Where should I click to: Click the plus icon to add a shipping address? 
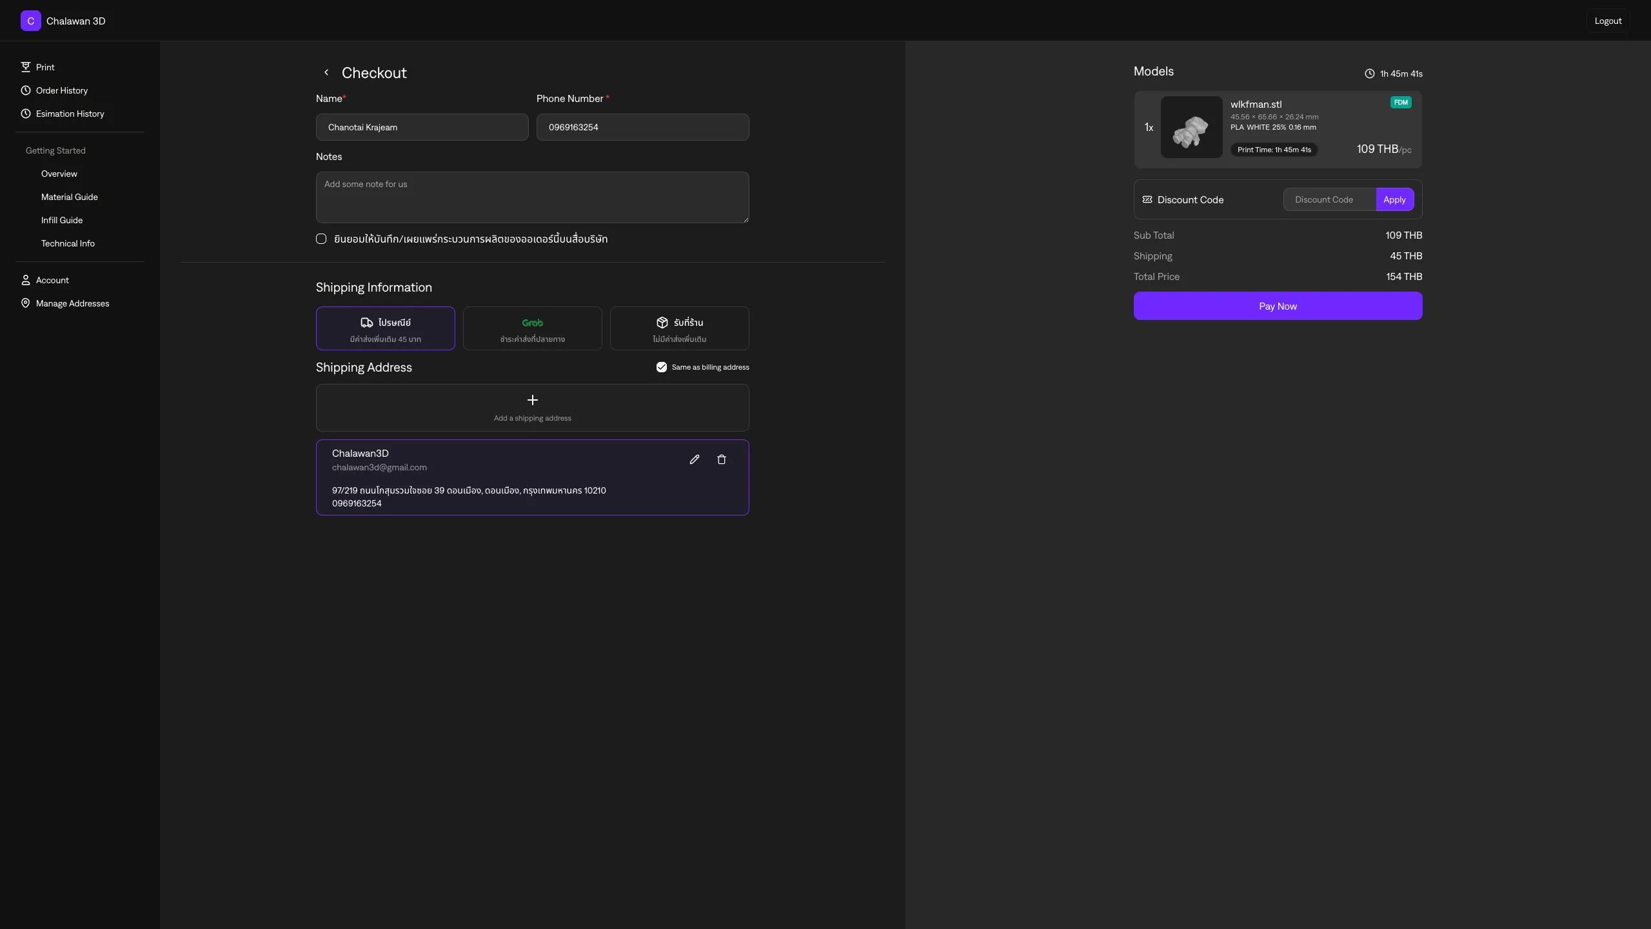point(532,400)
